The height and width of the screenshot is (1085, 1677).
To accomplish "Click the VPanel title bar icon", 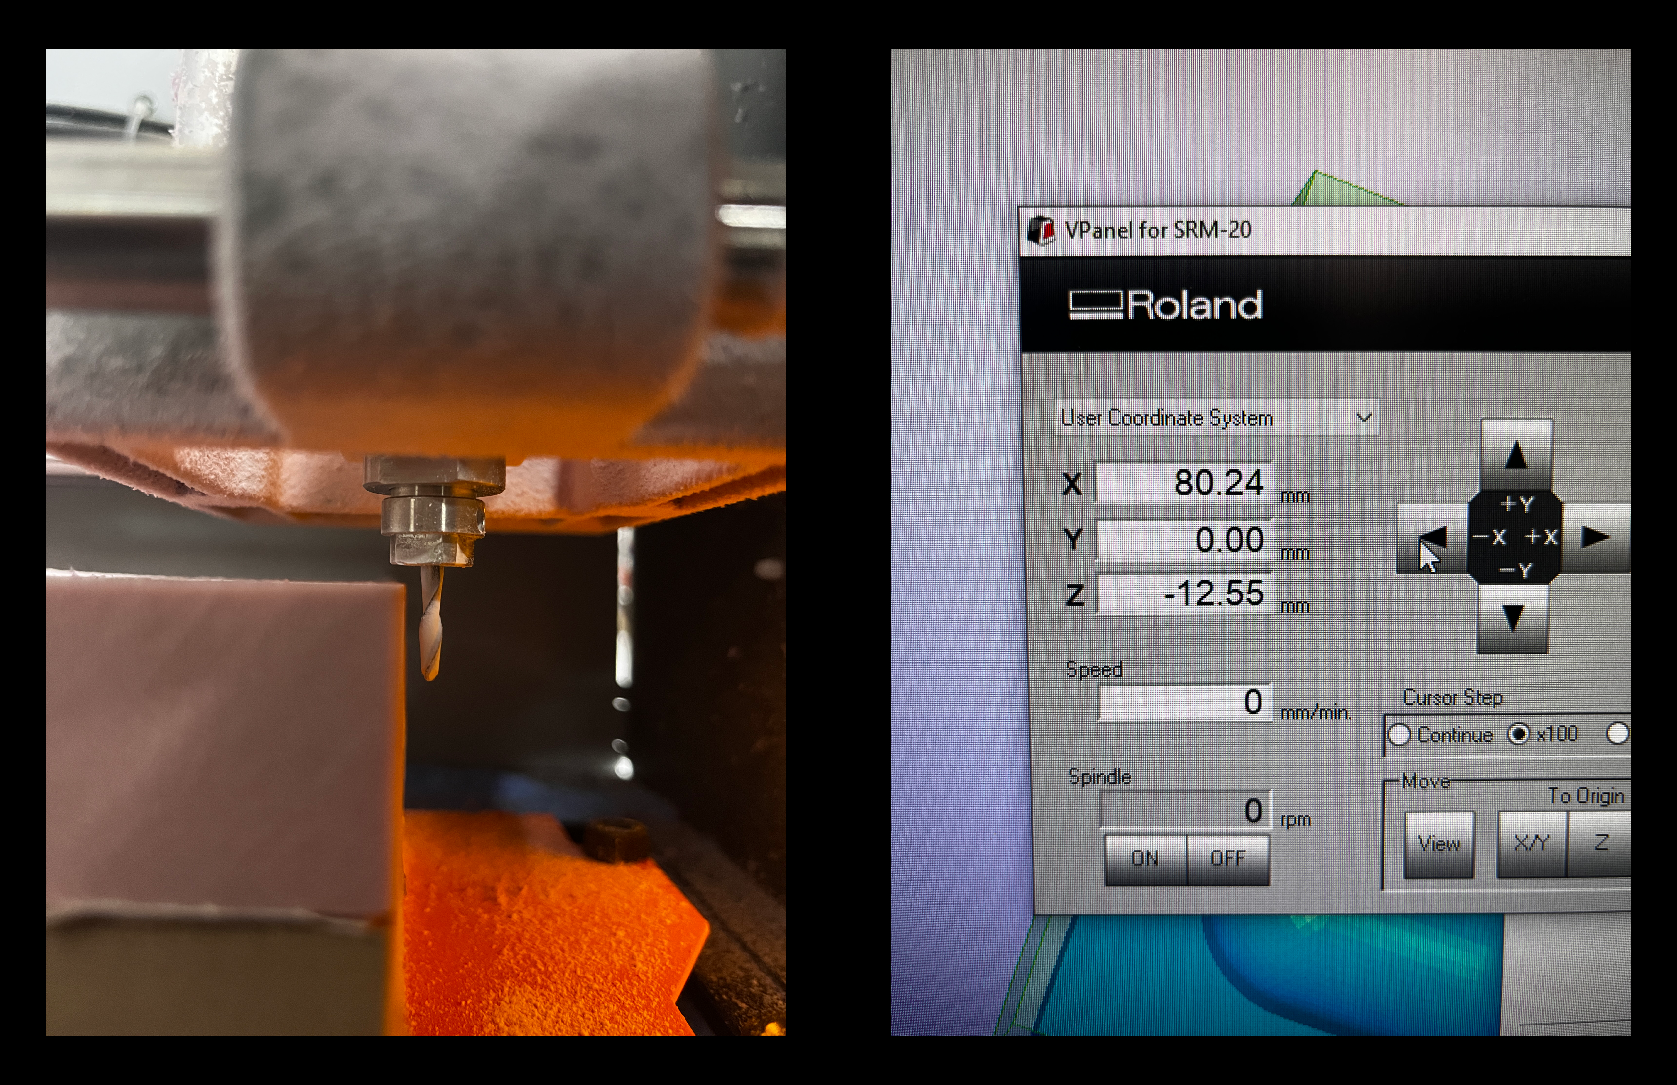I will (1041, 230).
